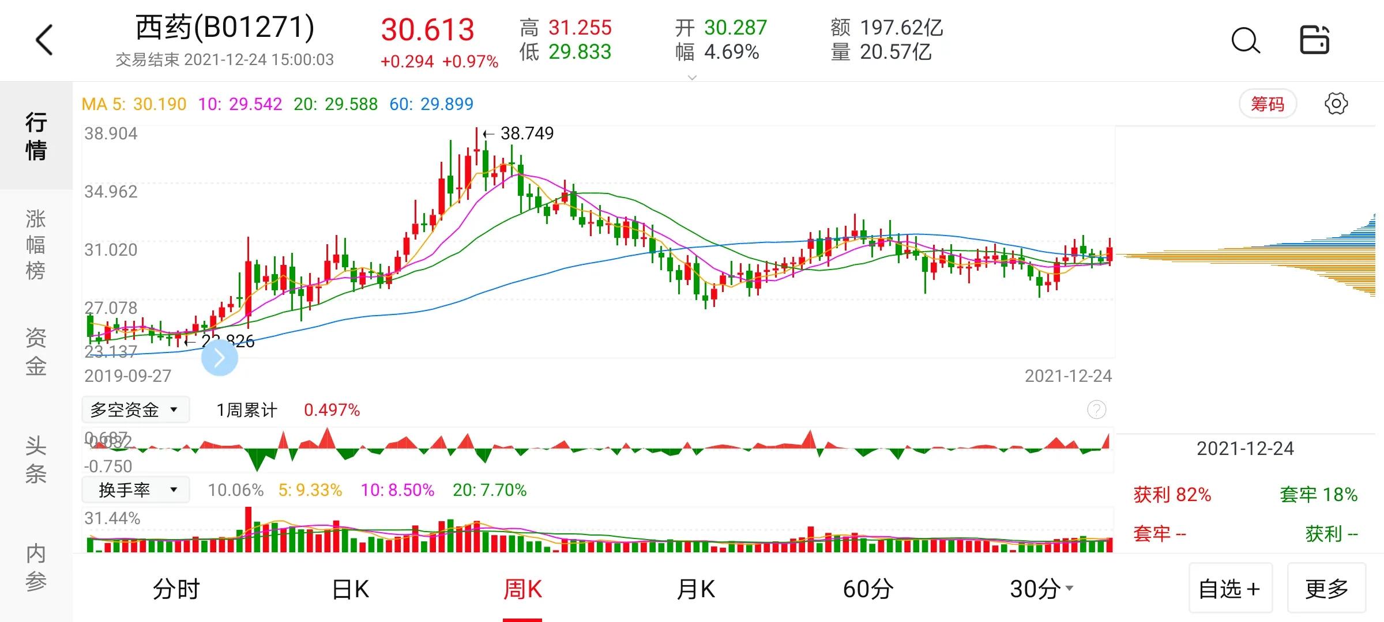The height and width of the screenshot is (622, 1384).
Task: Click the 2019-09-27 start date label
Action: coord(128,376)
